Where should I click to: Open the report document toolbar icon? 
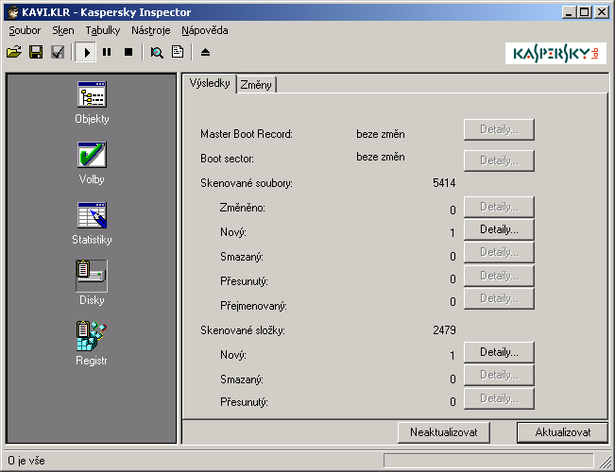point(178,52)
